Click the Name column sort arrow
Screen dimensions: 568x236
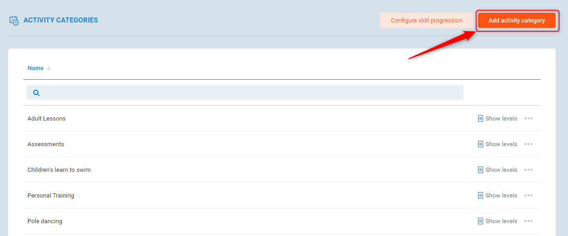click(x=49, y=68)
